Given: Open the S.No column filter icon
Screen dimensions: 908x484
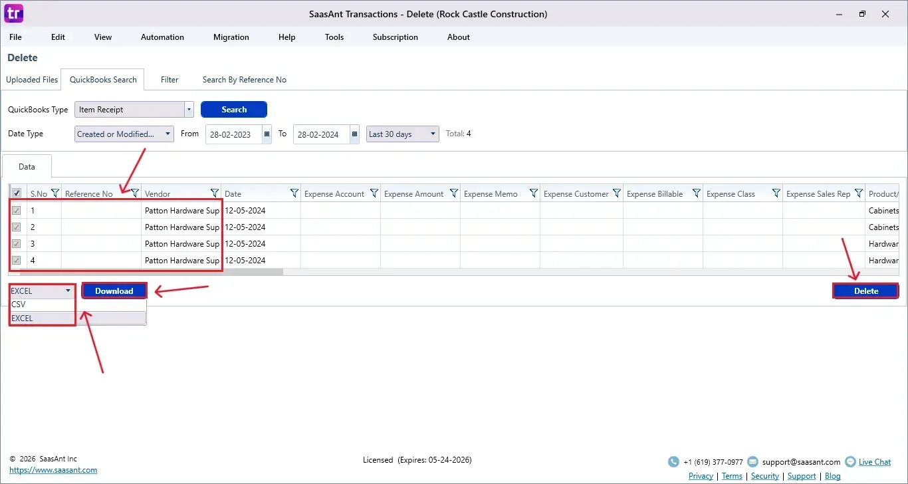Looking at the screenshot, I should 55,193.
